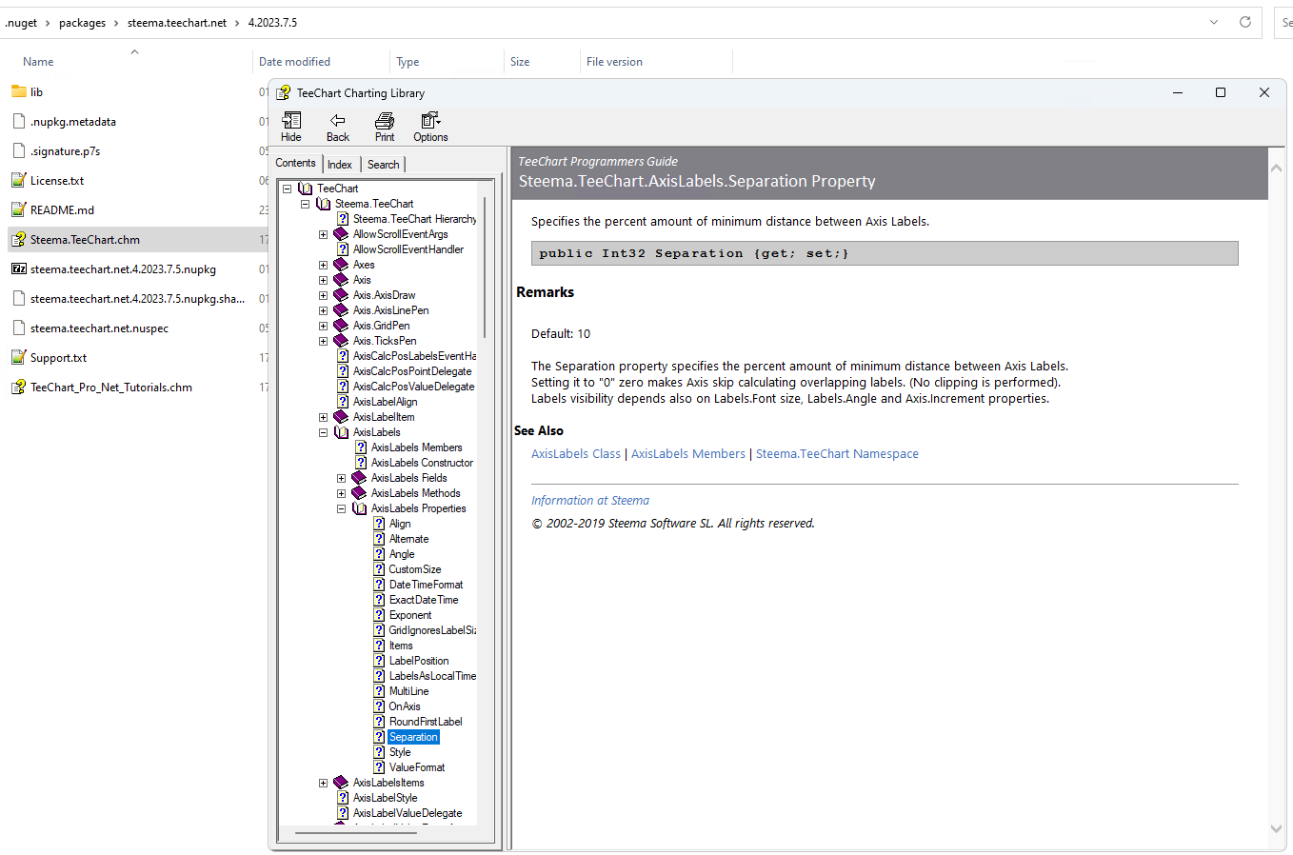Expand the AxisLabels Fields node
This screenshot has width=1293, height=855.
(x=341, y=478)
